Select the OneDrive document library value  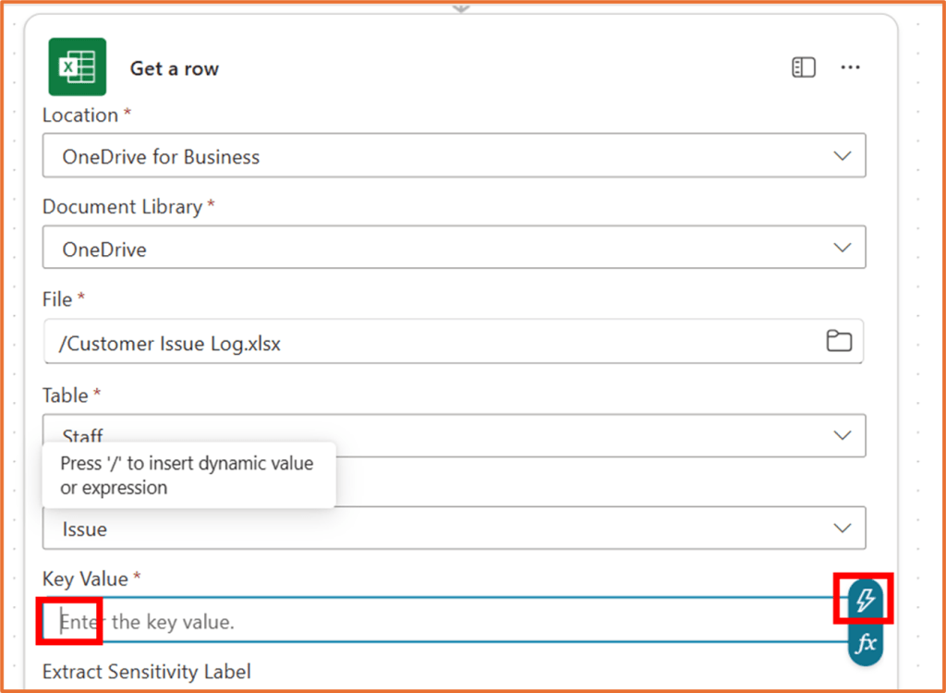pyautogui.click(x=454, y=247)
